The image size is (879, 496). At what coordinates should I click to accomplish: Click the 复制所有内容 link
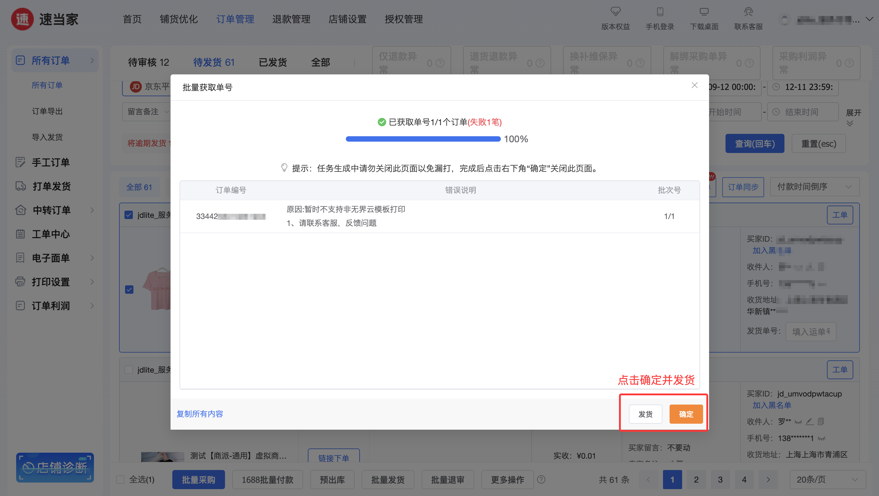click(200, 414)
